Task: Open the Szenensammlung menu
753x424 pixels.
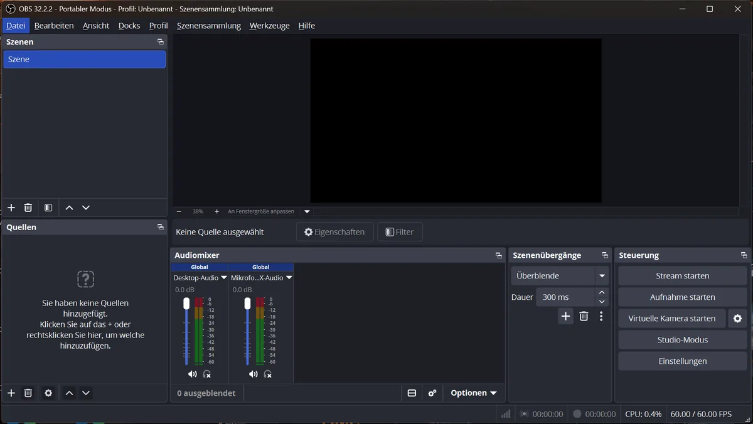Action: tap(209, 26)
